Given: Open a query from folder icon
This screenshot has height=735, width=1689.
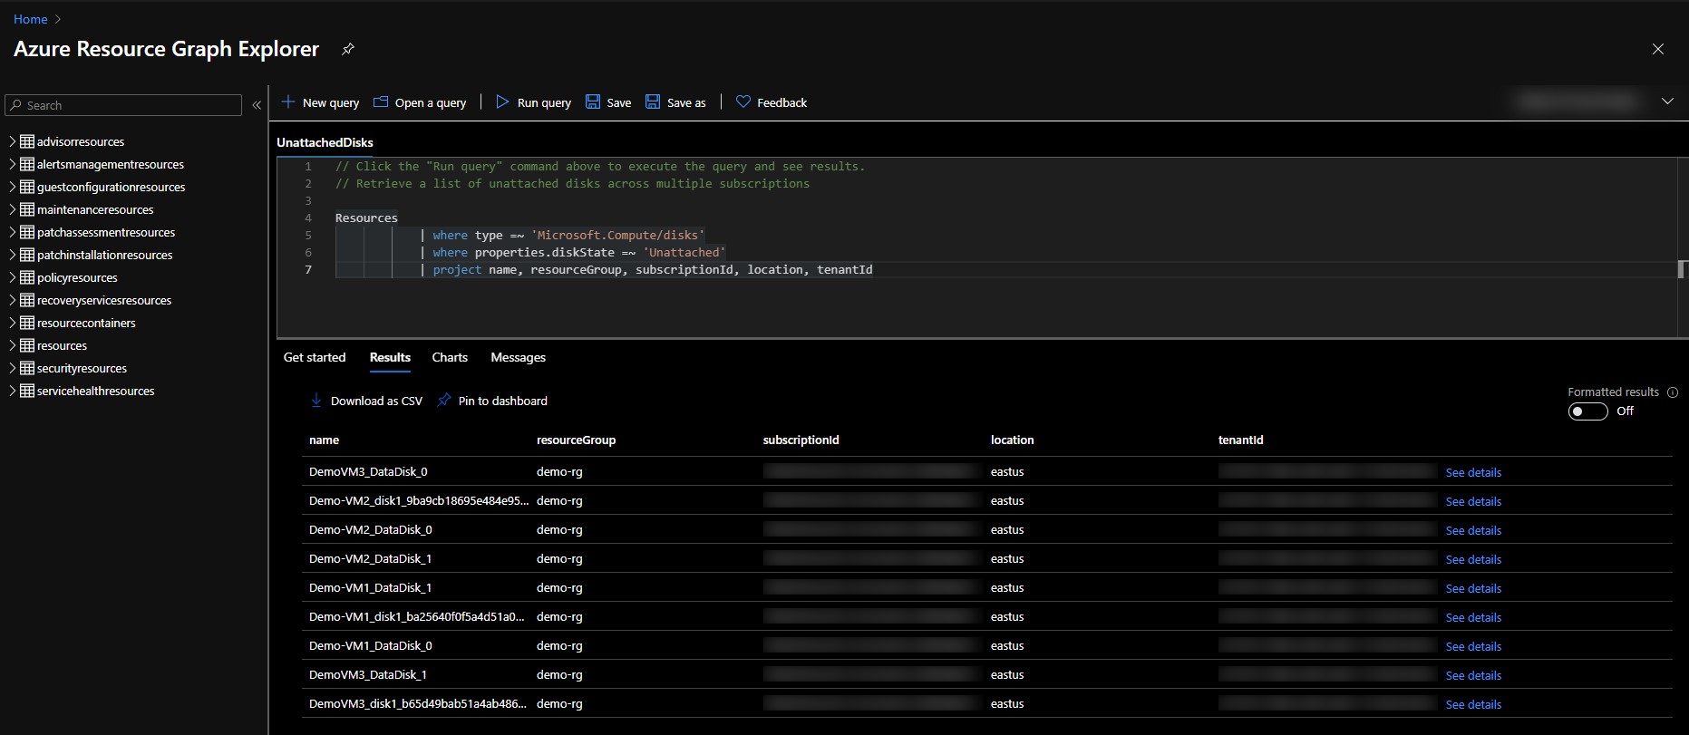Looking at the screenshot, I should tap(381, 102).
